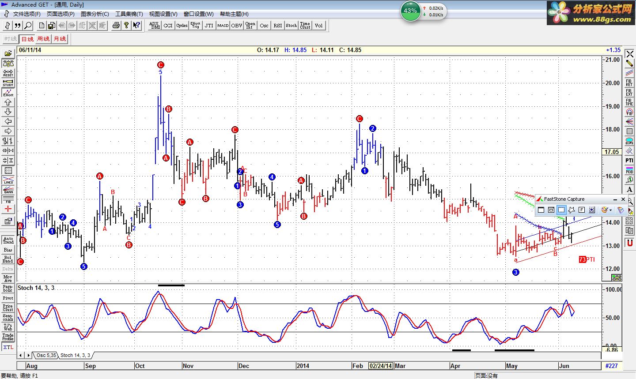Open the 工具集锦(T) menu

129,14
